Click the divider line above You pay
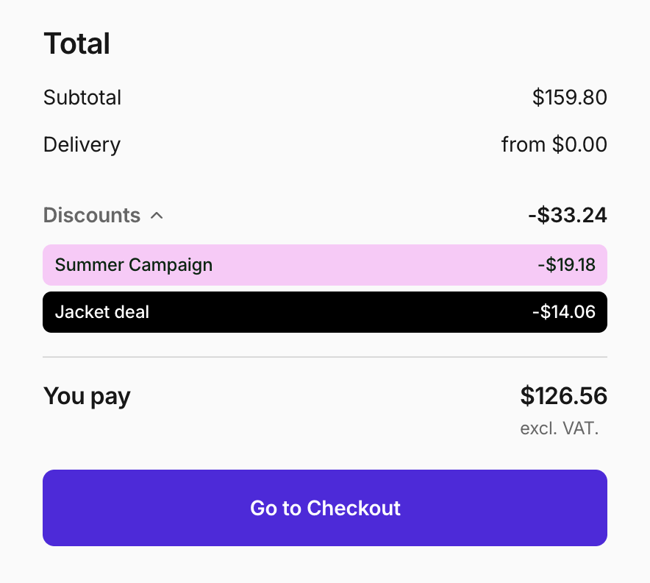This screenshot has width=650, height=583. pos(324,357)
